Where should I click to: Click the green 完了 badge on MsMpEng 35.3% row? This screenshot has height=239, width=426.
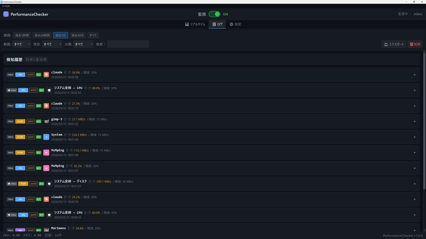click(39, 168)
